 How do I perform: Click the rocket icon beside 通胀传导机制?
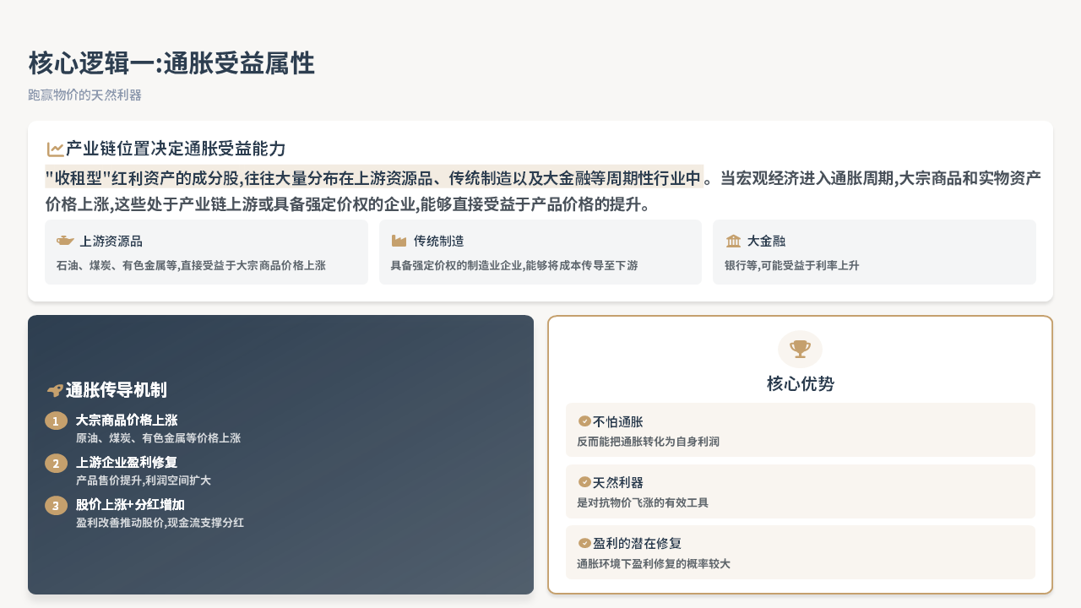55,390
